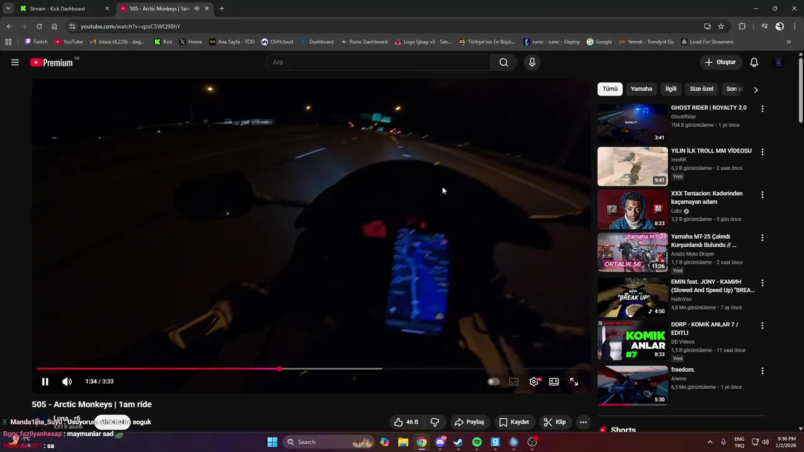Open options for DDRP KOMIK ANLAR video
804x452 pixels.
(763, 326)
